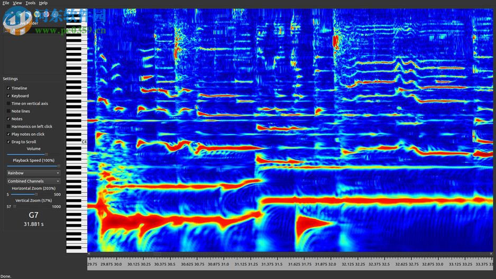496x279 pixels.
Task: Click the 33.0 mark on the timeline
Action: [x=439, y=264]
